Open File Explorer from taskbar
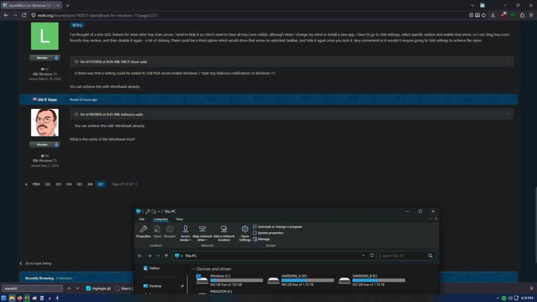Viewport: 537px width, 302px height. click(x=12, y=298)
